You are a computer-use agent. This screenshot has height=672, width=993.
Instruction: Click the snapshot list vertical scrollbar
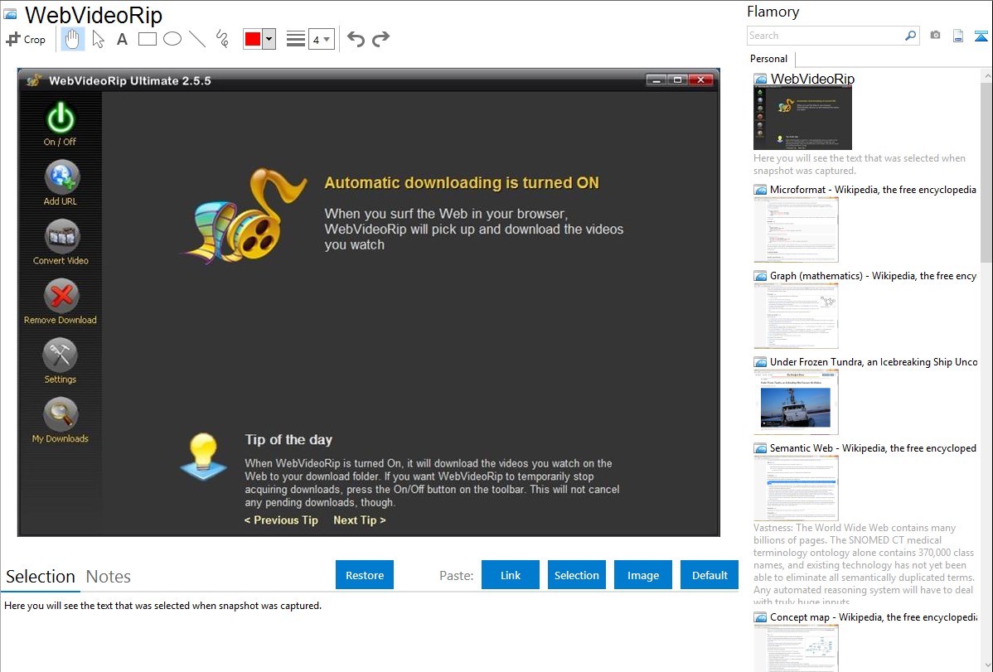[986, 172]
